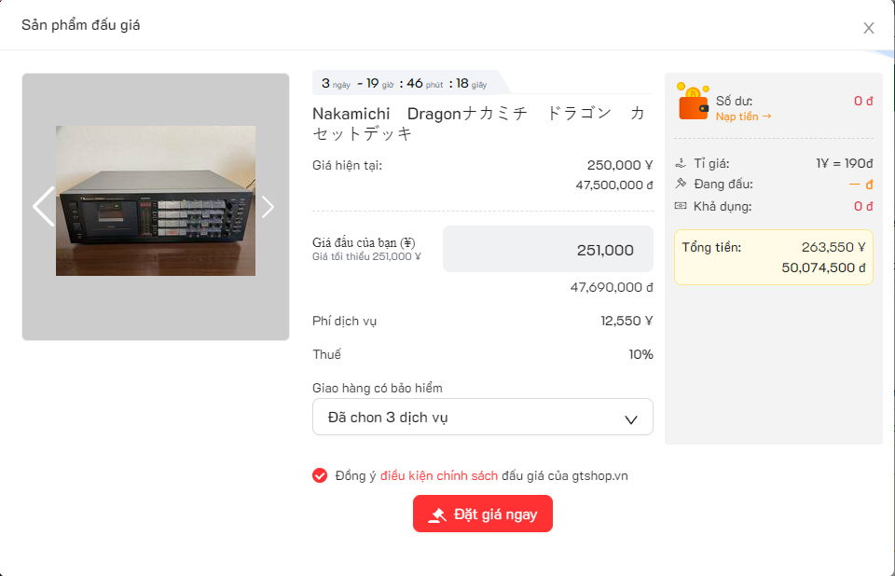Click the Tổng tiền total box
Viewport: 895px width, 576px height.
773,257
